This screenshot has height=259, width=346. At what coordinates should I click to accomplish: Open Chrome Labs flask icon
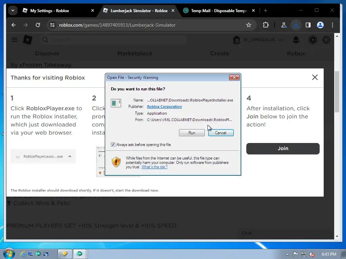pyautogui.click(x=284, y=25)
